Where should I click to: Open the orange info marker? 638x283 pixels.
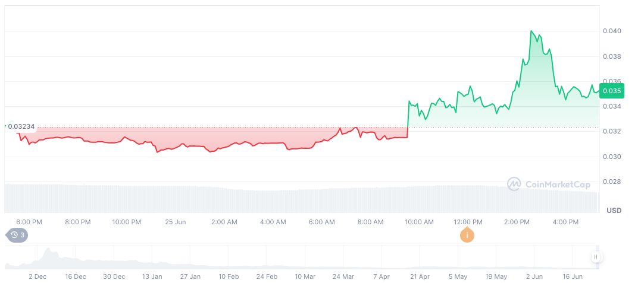pos(467,236)
